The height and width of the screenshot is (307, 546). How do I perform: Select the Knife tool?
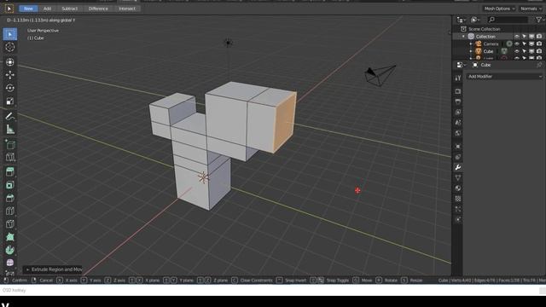9,223
